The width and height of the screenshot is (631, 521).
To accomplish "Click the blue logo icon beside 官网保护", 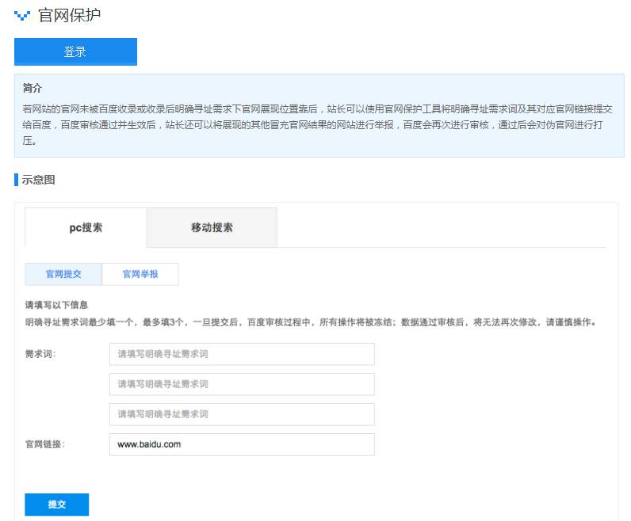I will pyautogui.click(x=22, y=15).
